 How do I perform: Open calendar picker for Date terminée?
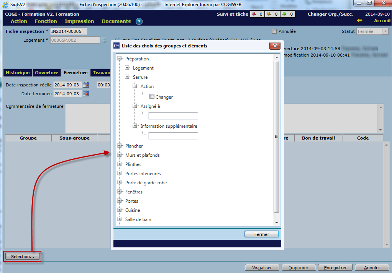point(86,94)
